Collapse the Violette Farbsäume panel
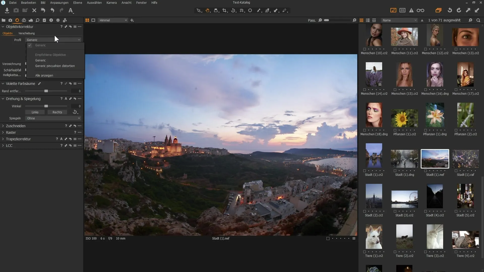 pos(3,84)
